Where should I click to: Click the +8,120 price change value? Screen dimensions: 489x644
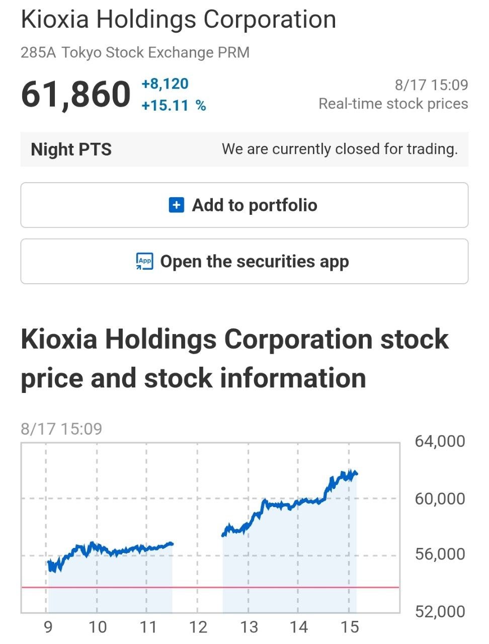point(165,84)
